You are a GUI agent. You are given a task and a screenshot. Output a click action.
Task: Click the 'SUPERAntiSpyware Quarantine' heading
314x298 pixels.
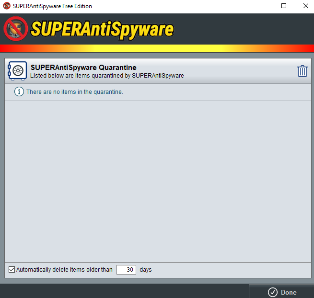click(83, 68)
